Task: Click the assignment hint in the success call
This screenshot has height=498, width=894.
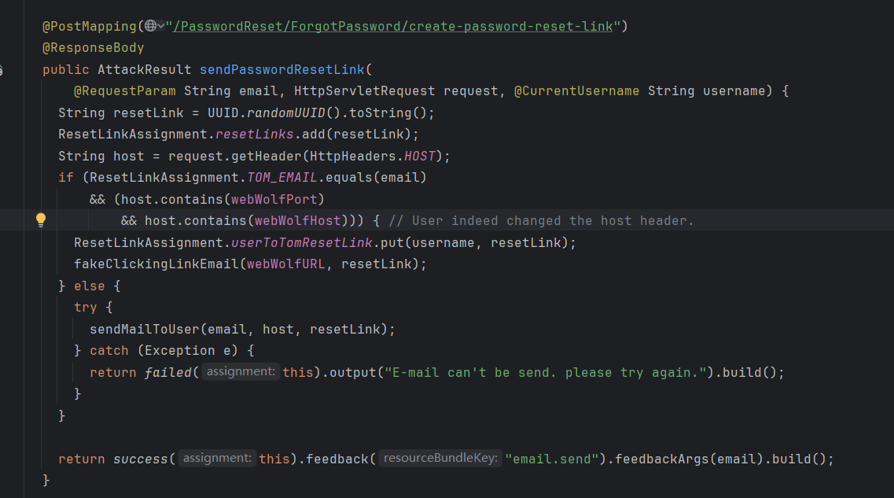Action: point(217,458)
